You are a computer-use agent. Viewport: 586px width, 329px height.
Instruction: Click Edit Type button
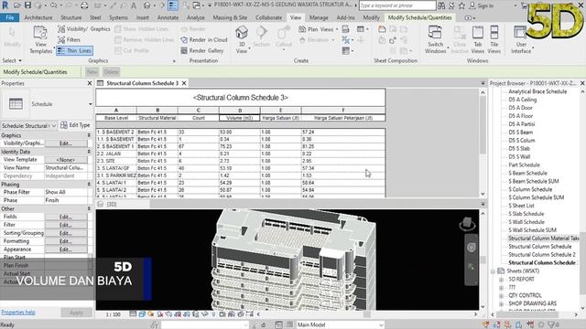point(75,125)
